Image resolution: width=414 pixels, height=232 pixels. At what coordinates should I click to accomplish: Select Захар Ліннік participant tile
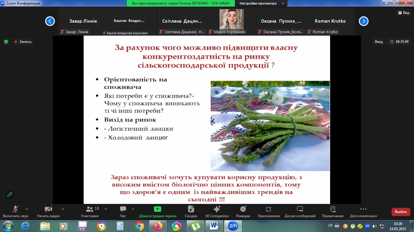tap(83, 21)
